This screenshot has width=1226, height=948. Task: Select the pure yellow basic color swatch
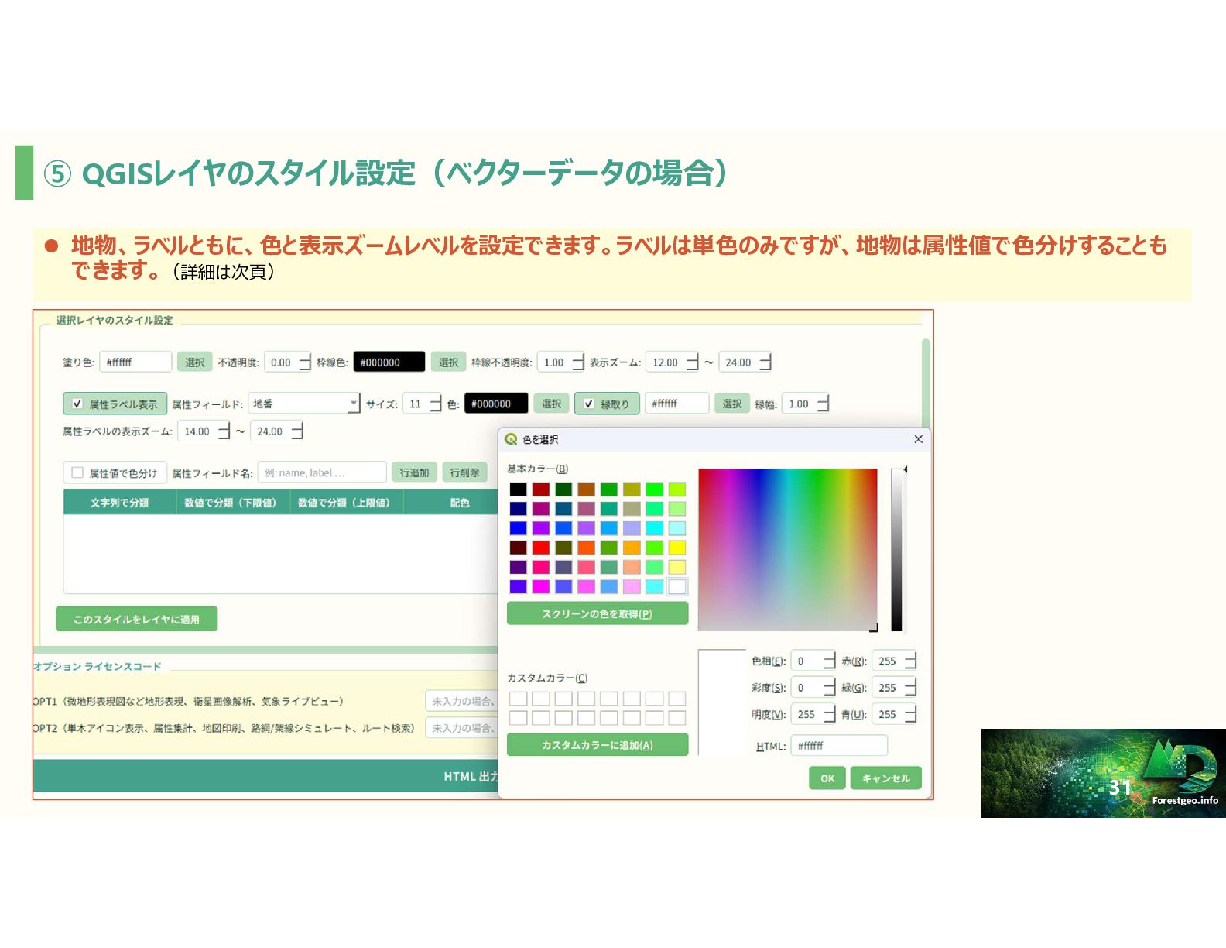pos(676,548)
